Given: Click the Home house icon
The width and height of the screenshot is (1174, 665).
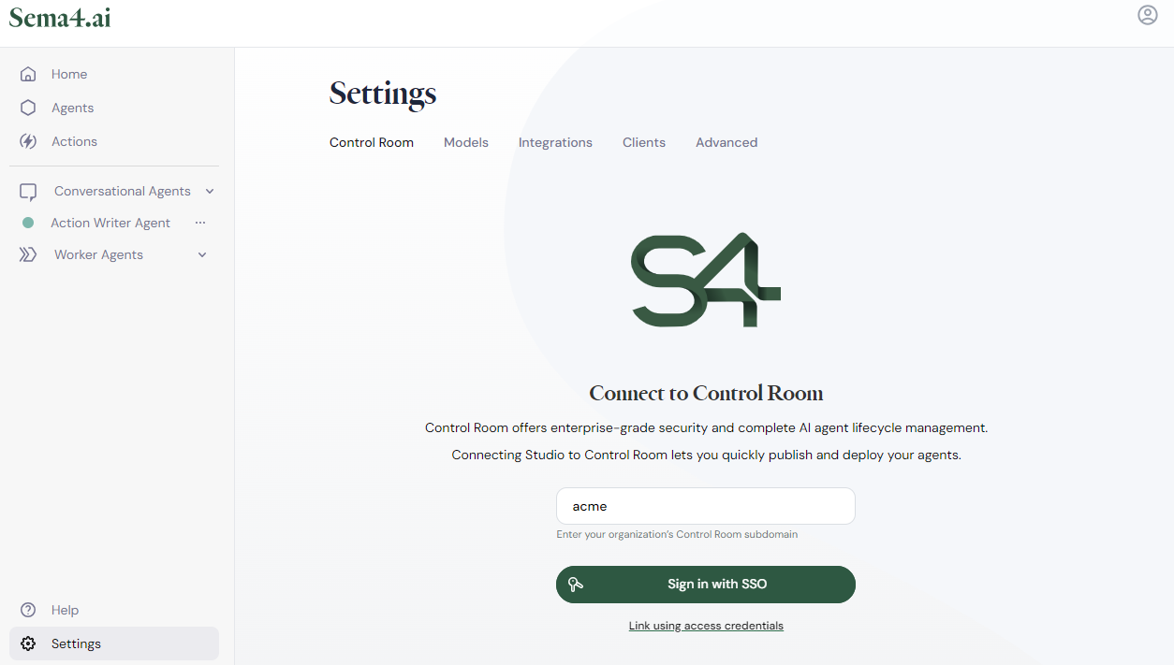Looking at the screenshot, I should [28, 74].
